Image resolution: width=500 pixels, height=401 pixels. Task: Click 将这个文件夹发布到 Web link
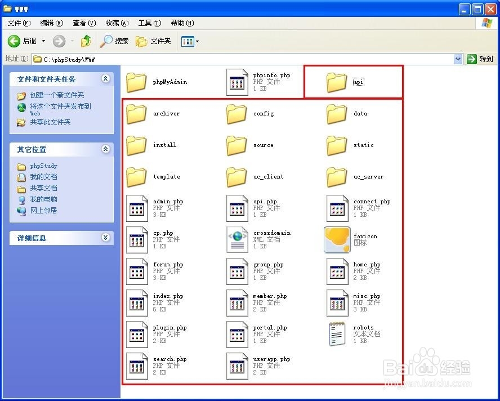click(60, 109)
